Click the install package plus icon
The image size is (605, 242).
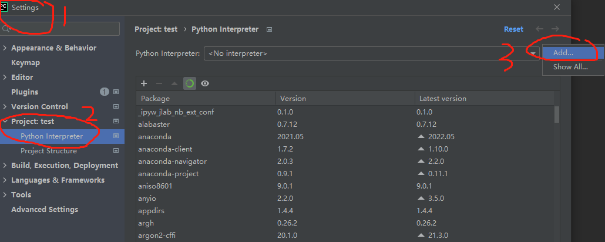point(144,83)
